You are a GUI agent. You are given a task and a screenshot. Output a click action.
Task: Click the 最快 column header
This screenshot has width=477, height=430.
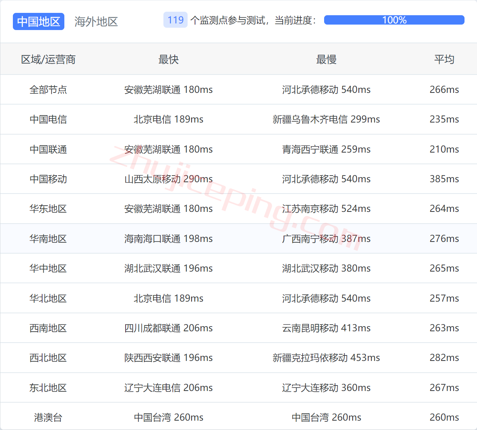(168, 59)
